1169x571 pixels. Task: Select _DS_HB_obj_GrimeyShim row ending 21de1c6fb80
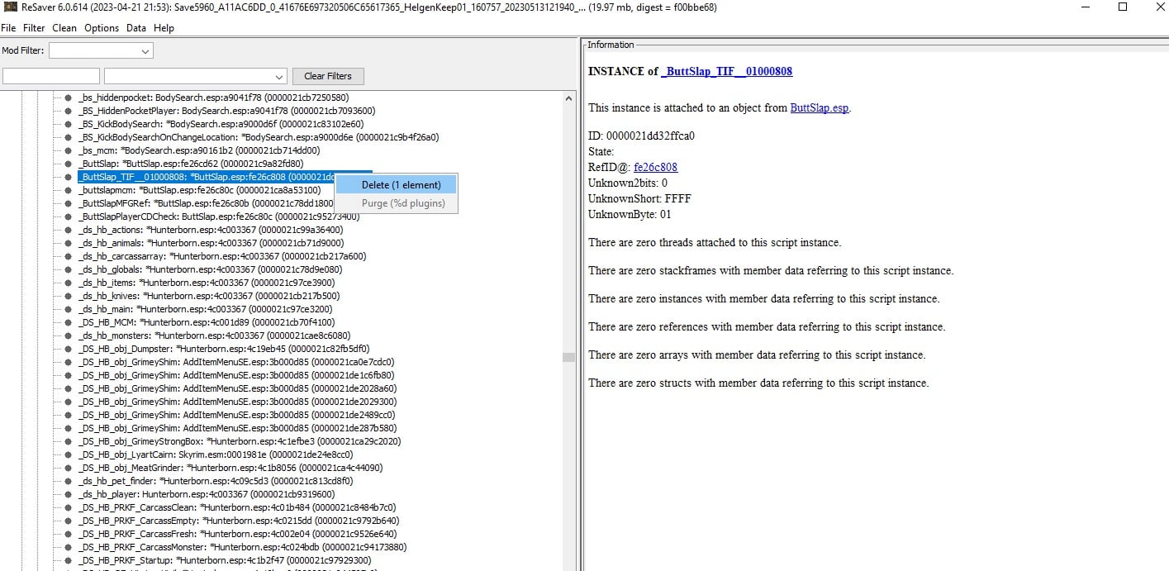point(236,375)
